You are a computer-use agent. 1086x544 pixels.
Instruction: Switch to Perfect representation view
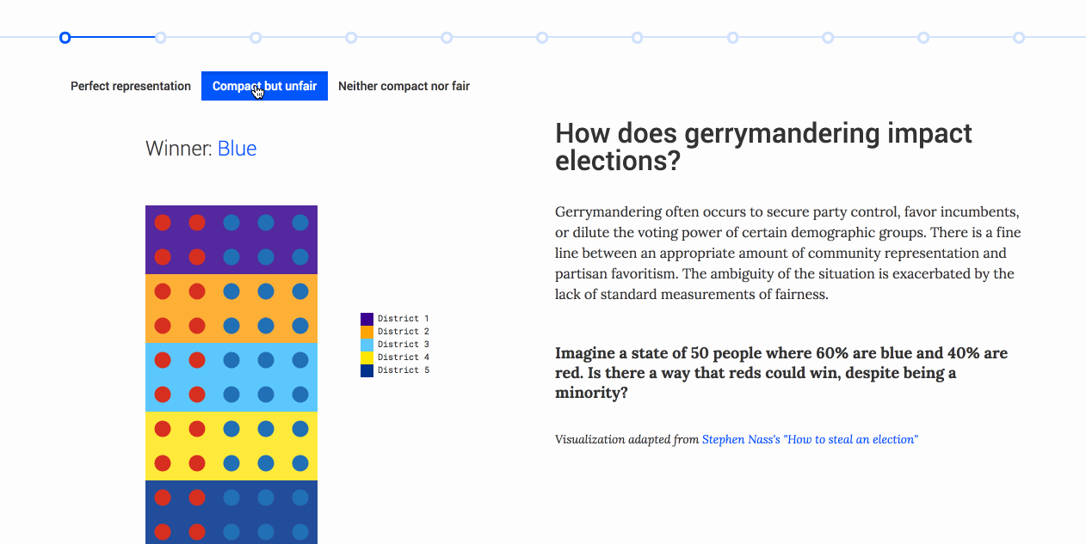[131, 86]
